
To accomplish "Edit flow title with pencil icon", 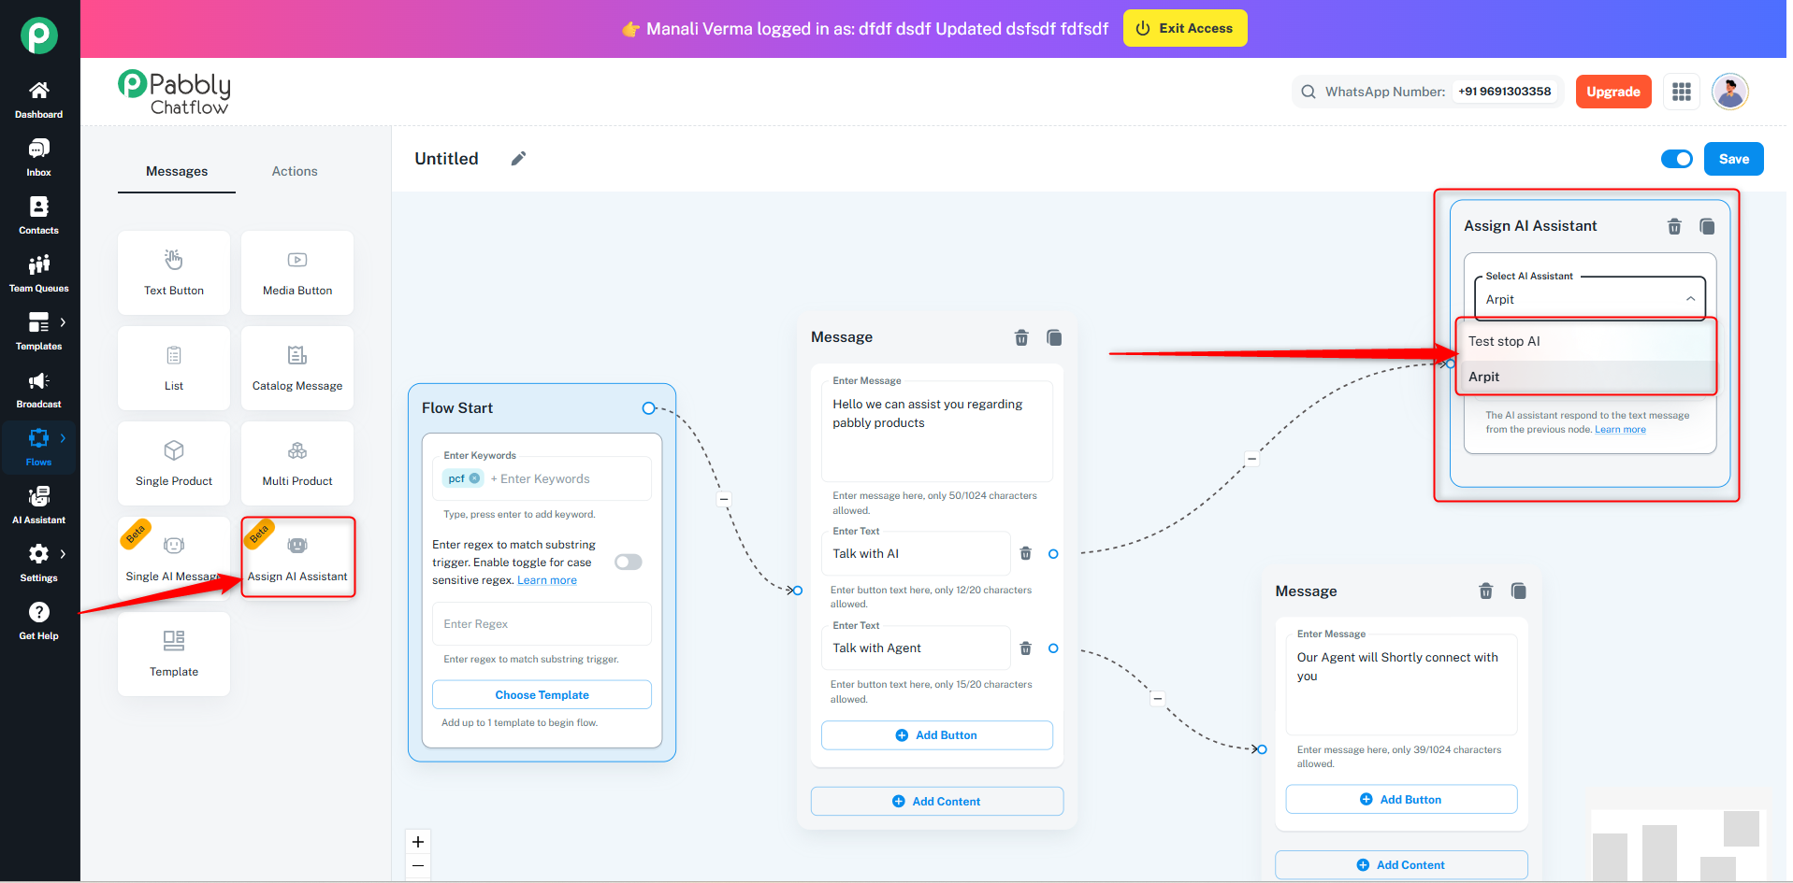I will (x=518, y=159).
